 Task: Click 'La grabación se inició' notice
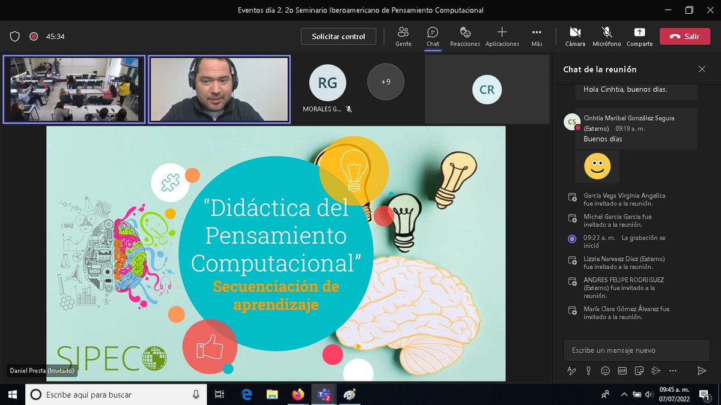tap(624, 241)
